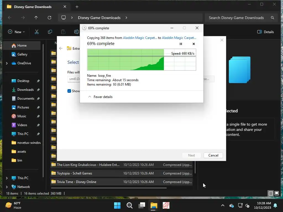The height and width of the screenshot is (212, 283).
Task: Click the Cut scissors icon
Action: (37, 32)
